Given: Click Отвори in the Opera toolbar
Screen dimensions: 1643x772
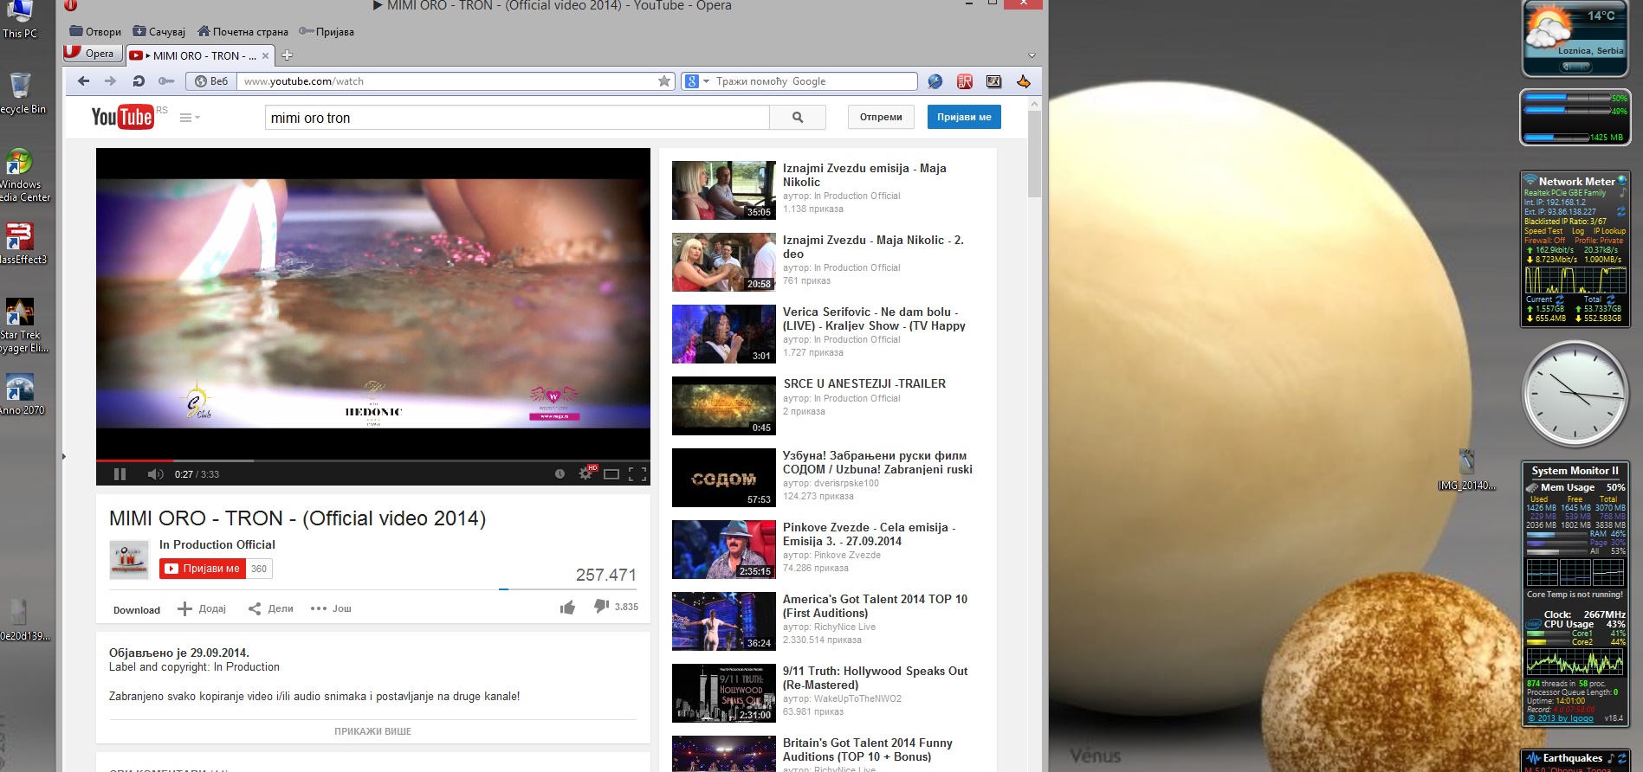Looking at the screenshot, I should tap(95, 32).
